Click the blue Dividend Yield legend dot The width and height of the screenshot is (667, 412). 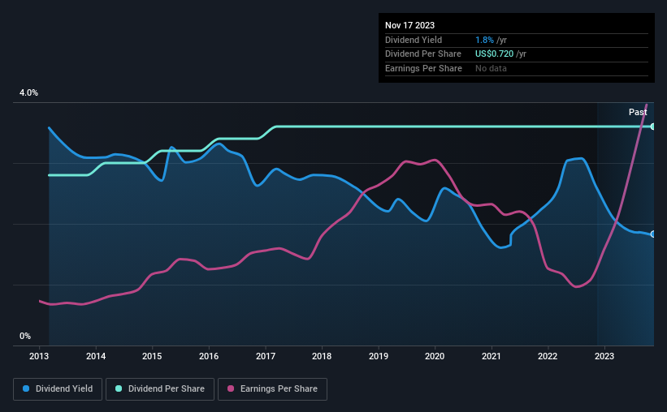(26, 388)
